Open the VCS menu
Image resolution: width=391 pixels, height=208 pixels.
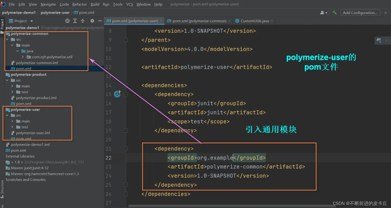(130, 4)
